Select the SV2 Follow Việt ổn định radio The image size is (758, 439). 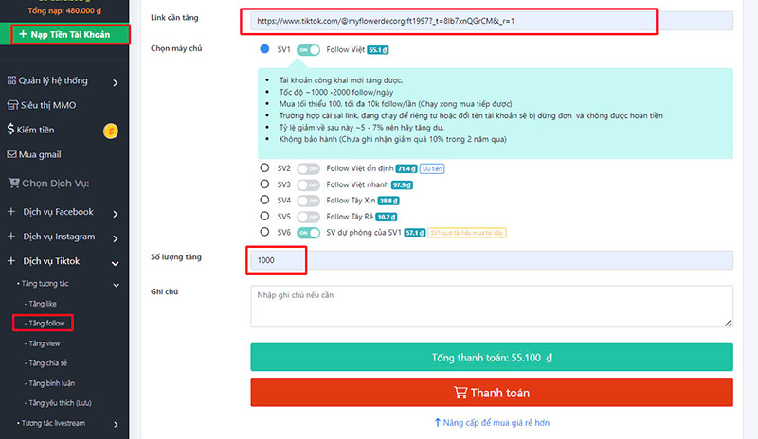[x=265, y=168]
